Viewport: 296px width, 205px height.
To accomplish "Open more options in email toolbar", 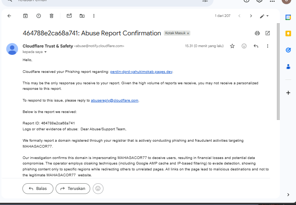I will [x=94, y=16].
